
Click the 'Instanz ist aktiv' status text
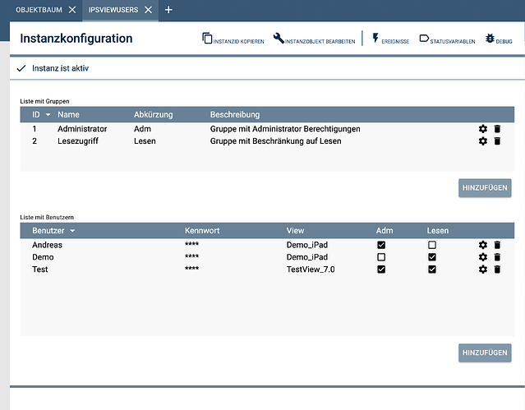(x=60, y=68)
